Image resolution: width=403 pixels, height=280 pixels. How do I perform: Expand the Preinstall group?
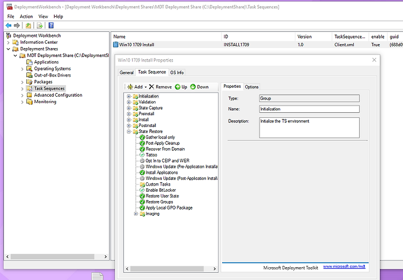129,113
